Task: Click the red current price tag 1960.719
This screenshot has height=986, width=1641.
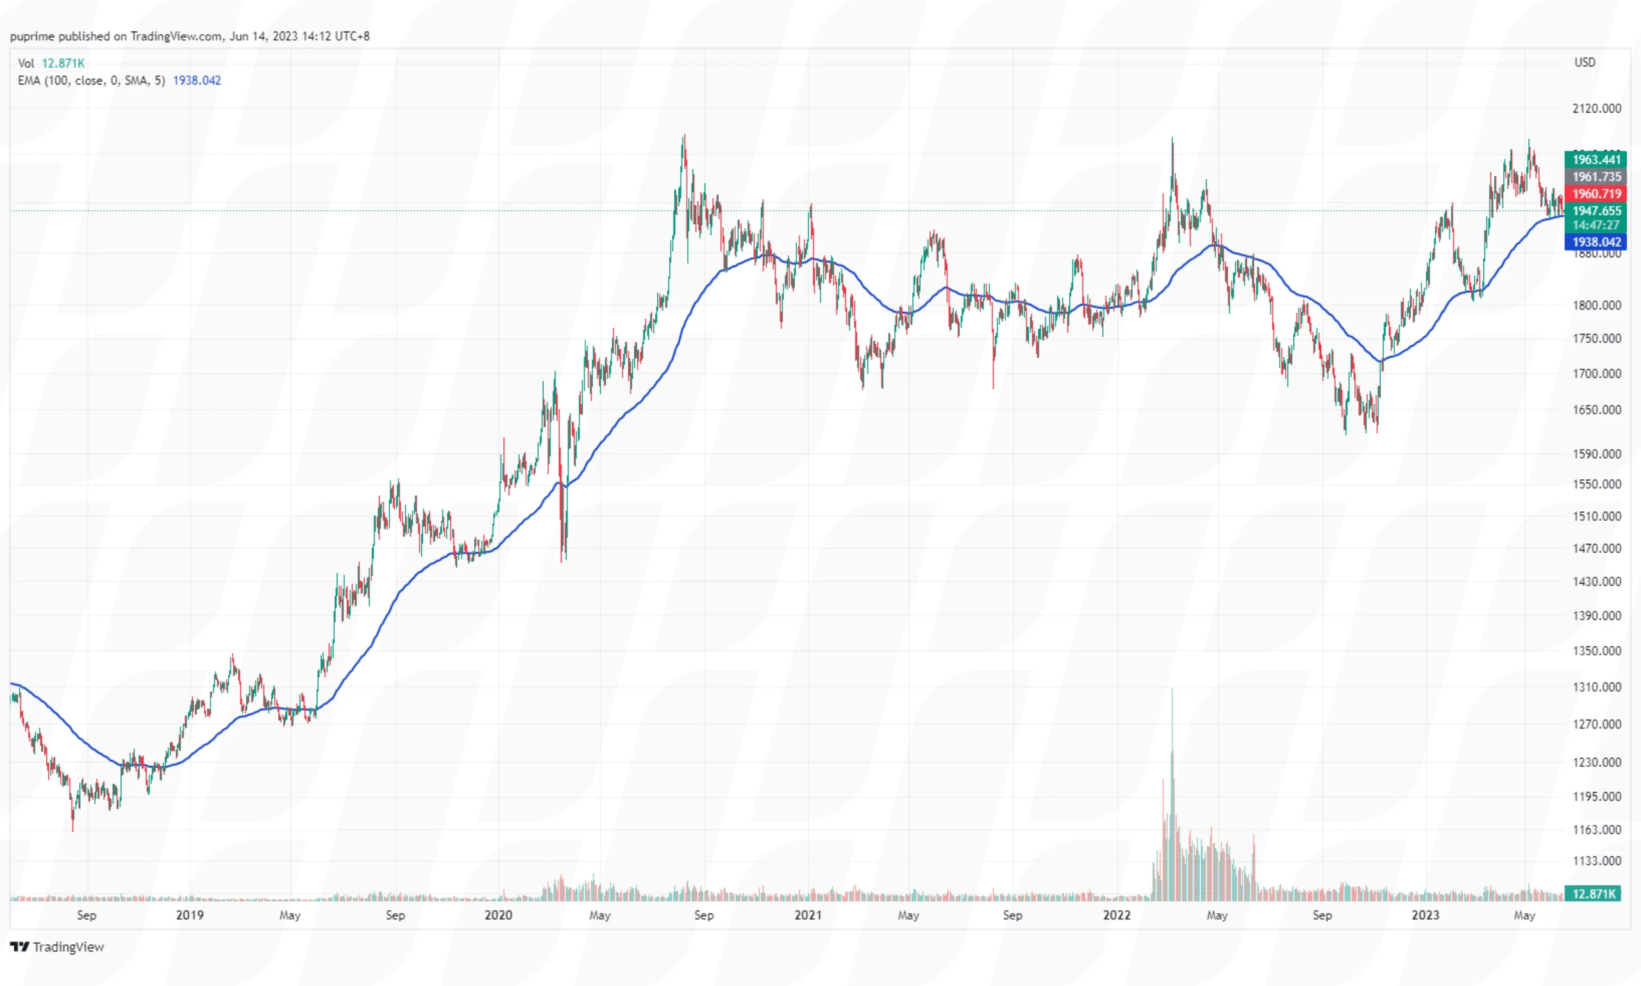Action: click(1595, 194)
